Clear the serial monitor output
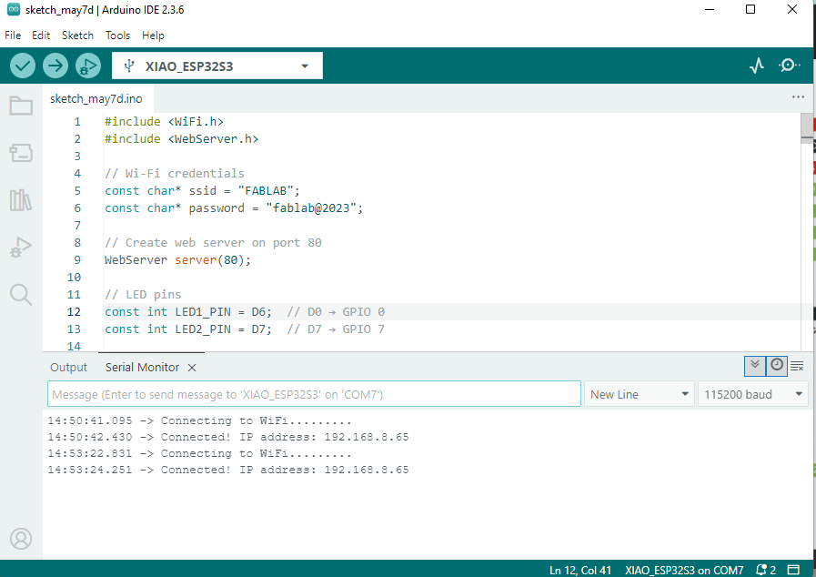Viewport: 816px width, 577px height. pos(797,366)
